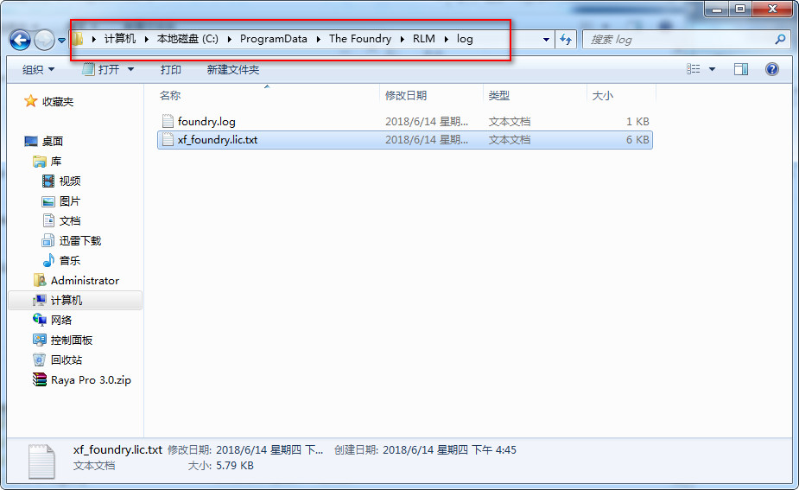Click the 回收站 bin icon
Image resolution: width=799 pixels, height=490 pixels.
[x=39, y=360]
